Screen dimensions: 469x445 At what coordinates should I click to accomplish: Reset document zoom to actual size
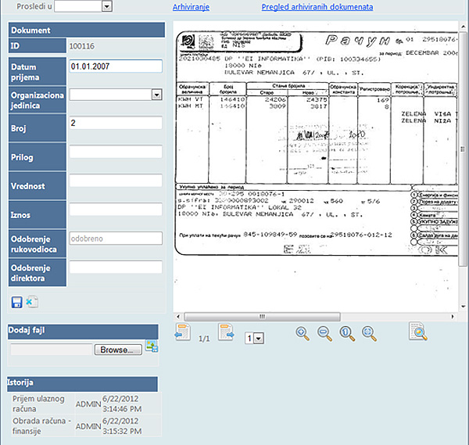click(x=347, y=333)
